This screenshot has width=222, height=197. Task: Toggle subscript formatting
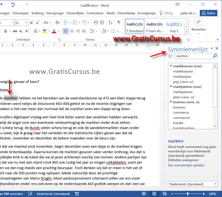click(x=21, y=31)
